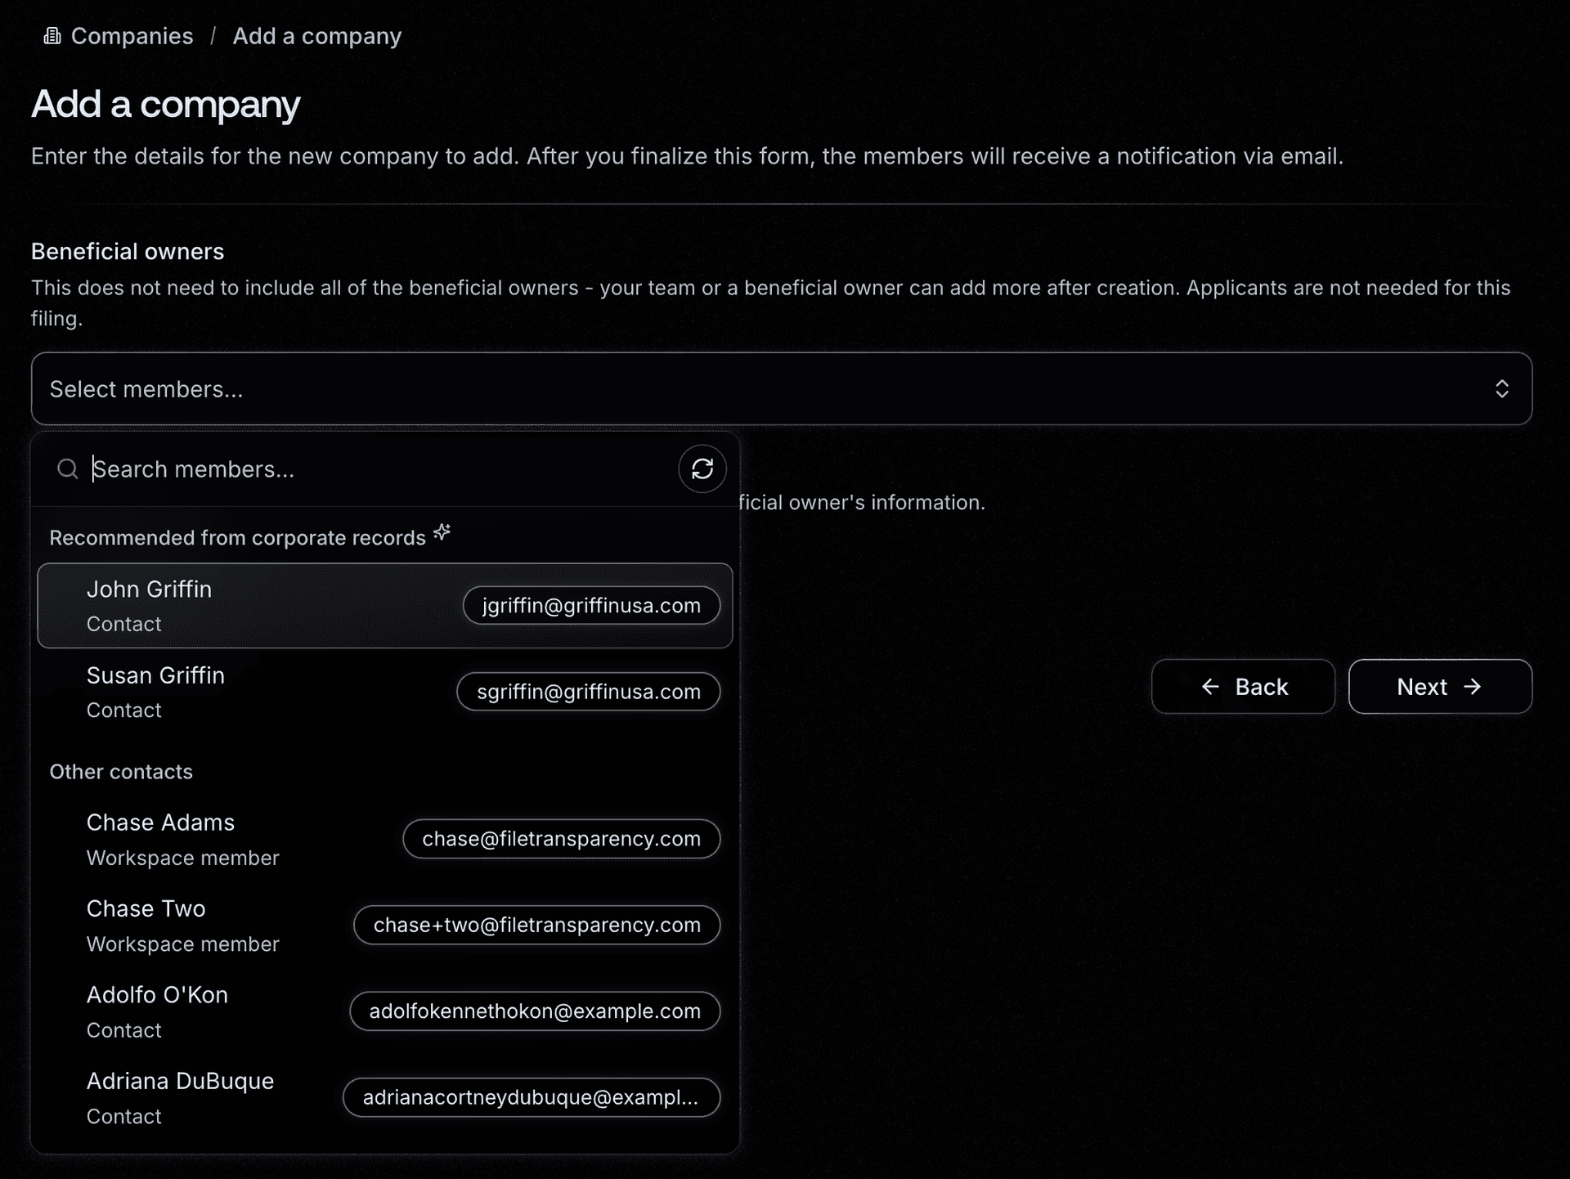Click the Add a company breadcrumb item
This screenshot has width=1570, height=1179.
[x=317, y=36]
